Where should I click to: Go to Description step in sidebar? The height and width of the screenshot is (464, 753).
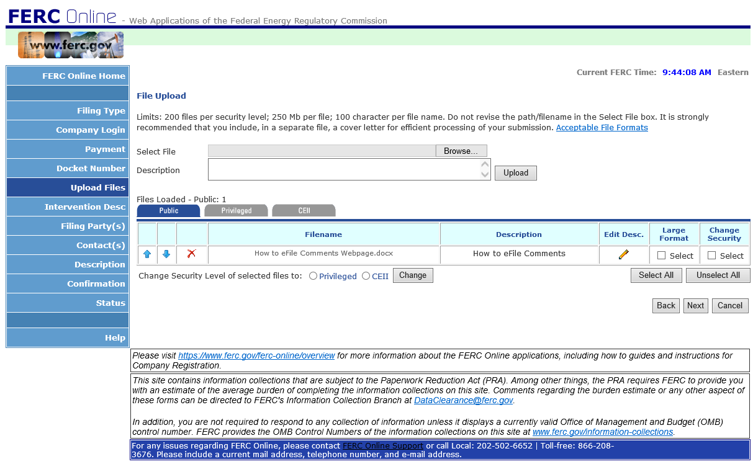pos(68,264)
